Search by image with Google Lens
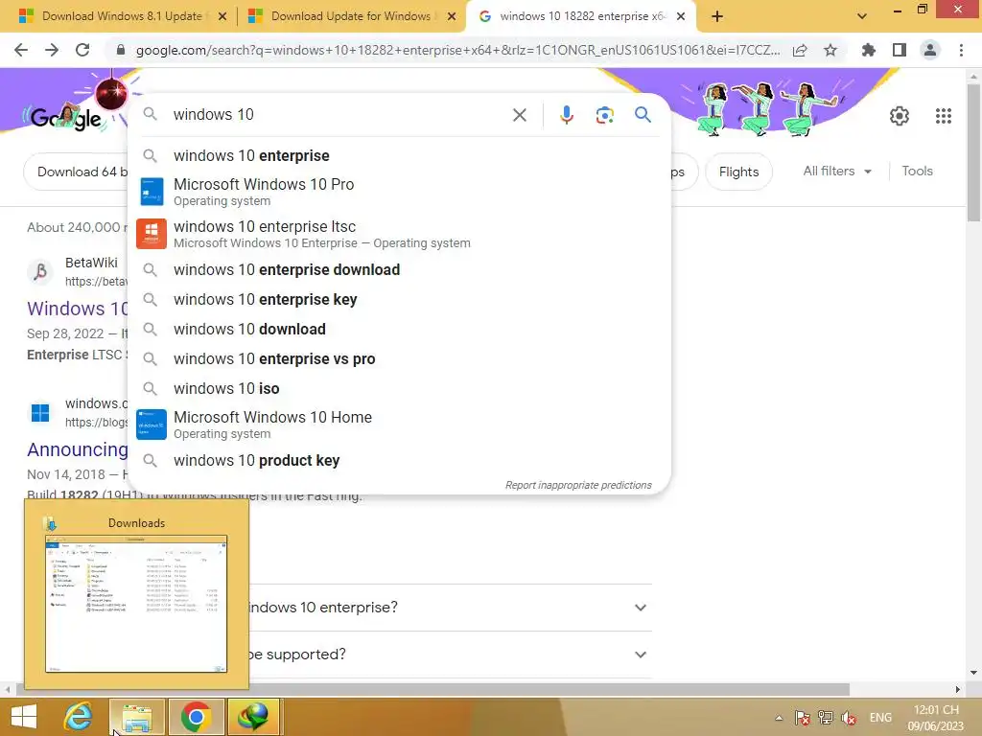The width and height of the screenshot is (982, 736). pyautogui.click(x=604, y=115)
